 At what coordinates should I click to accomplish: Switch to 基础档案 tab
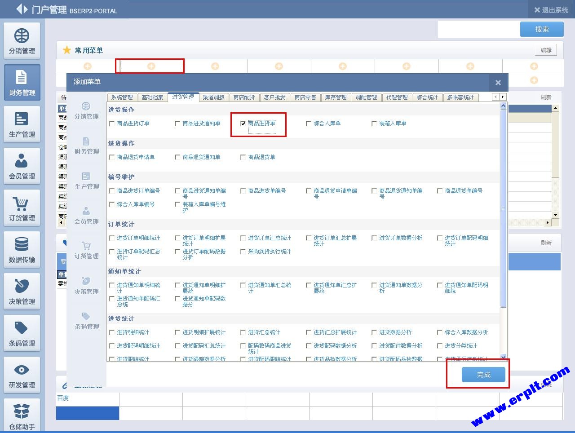[x=152, y=97]
